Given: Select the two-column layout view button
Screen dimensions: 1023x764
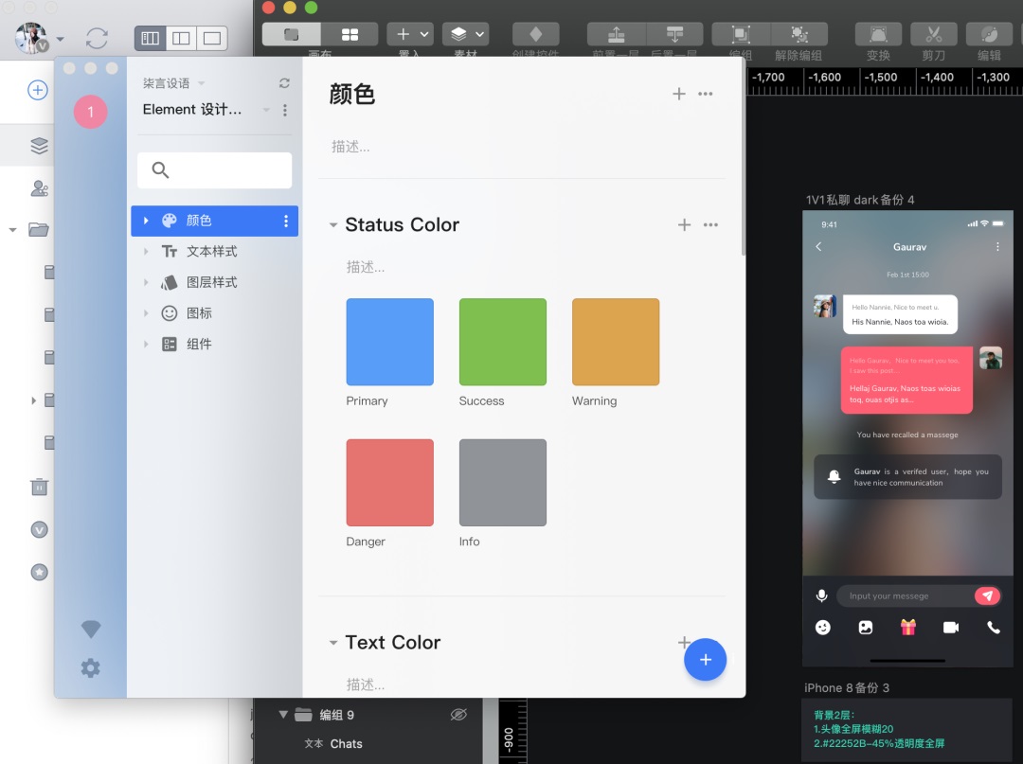Looking at the screenshot, I should 181,39.
